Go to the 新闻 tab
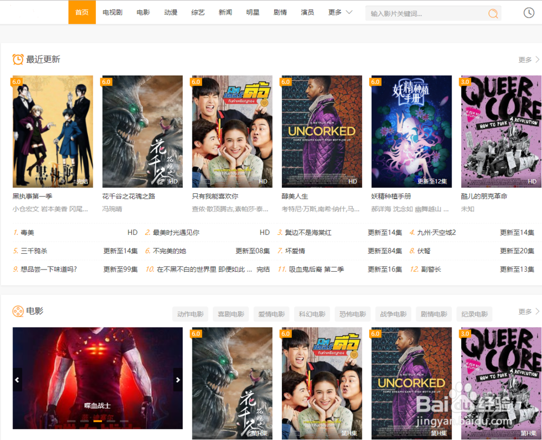 (225, 12)
